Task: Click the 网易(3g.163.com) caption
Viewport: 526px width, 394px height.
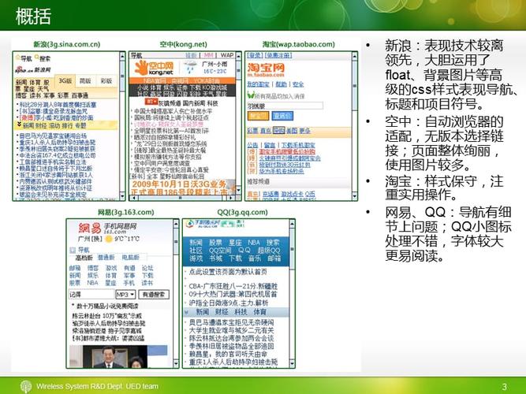Action: 126,212
